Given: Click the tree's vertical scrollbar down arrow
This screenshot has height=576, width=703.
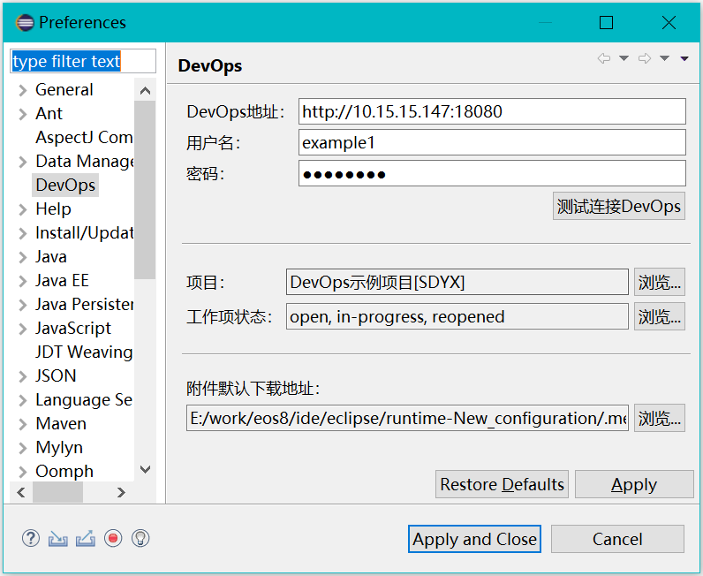Looking at the screenshot, I should [146, 470].
